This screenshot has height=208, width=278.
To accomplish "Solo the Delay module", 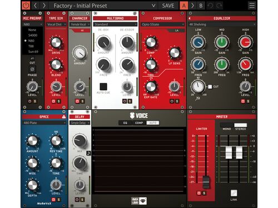I will tap(82, 200).
